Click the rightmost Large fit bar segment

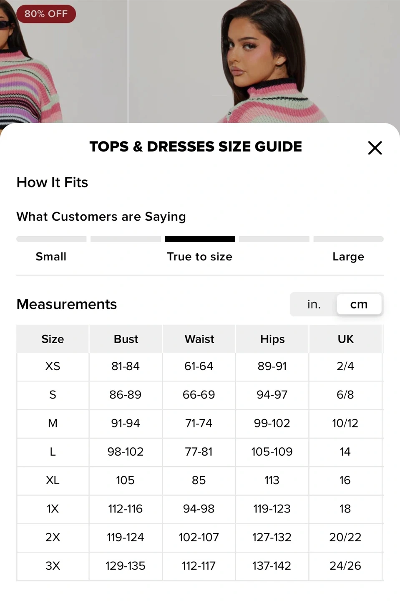point(348,239)
